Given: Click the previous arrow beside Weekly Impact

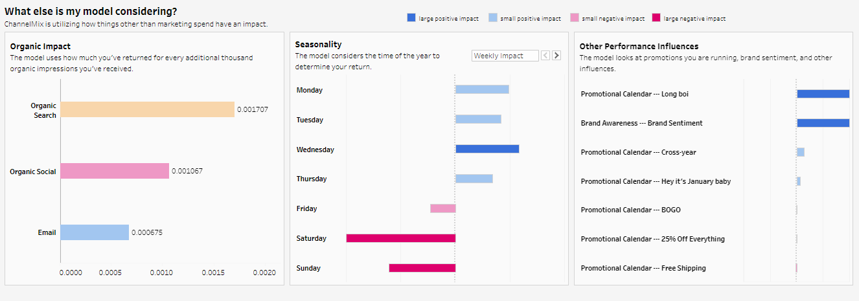Looking at the screenshot, I should click(x=545, y=56).
